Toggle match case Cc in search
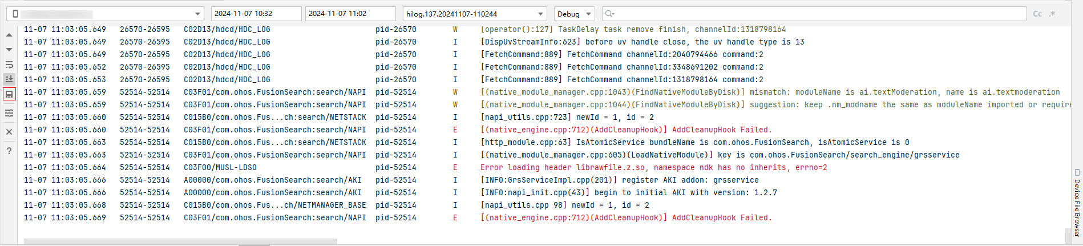This screenshot has height=246, width=1083. pyautogui.click(x=1037, y=14)
